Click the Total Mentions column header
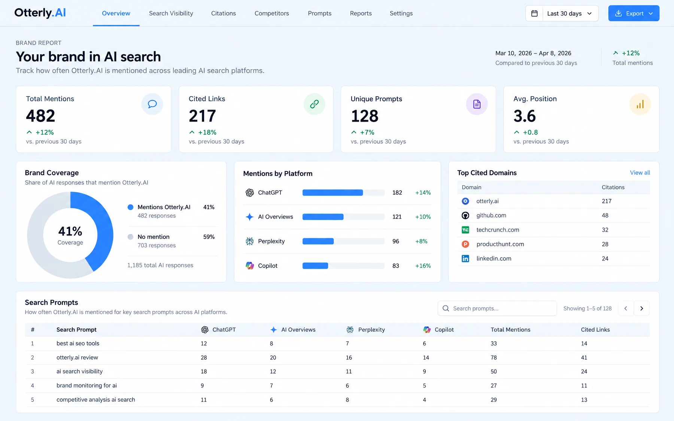The width and height of the screenshot is (674, 421). [x=510, y=330]
